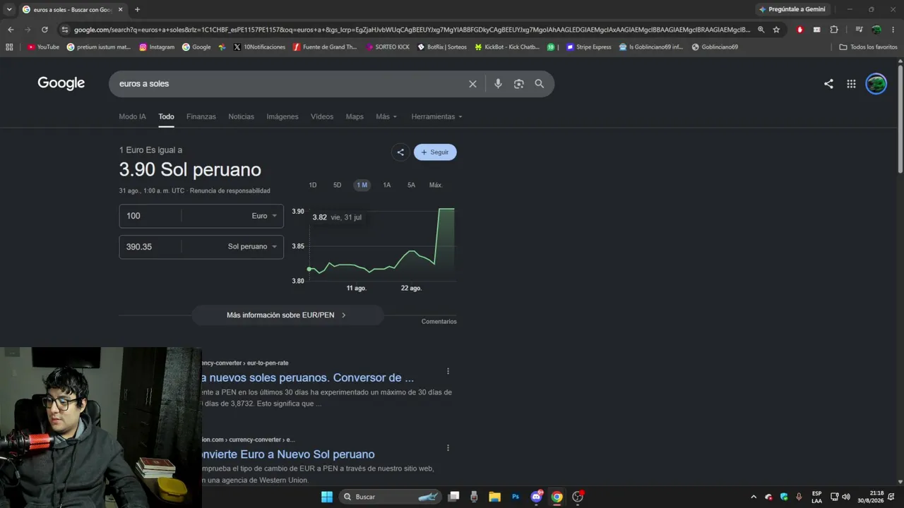This screenshot has width=904, height=508.
Task: Click the euro amount field showing 100
Action: (150, 216)
